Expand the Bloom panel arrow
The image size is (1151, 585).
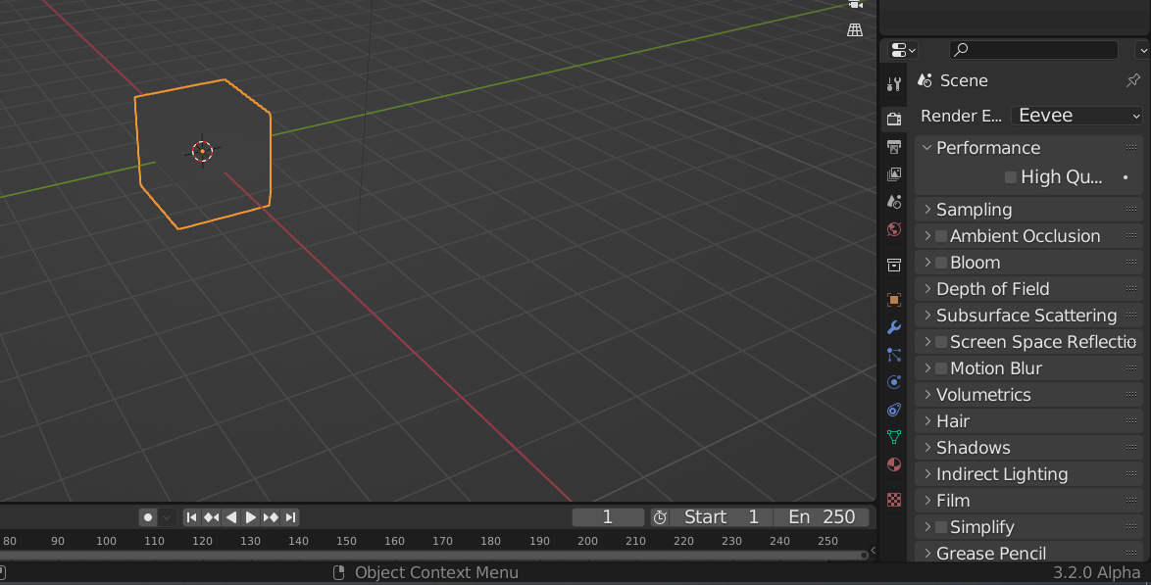(927, 263)
